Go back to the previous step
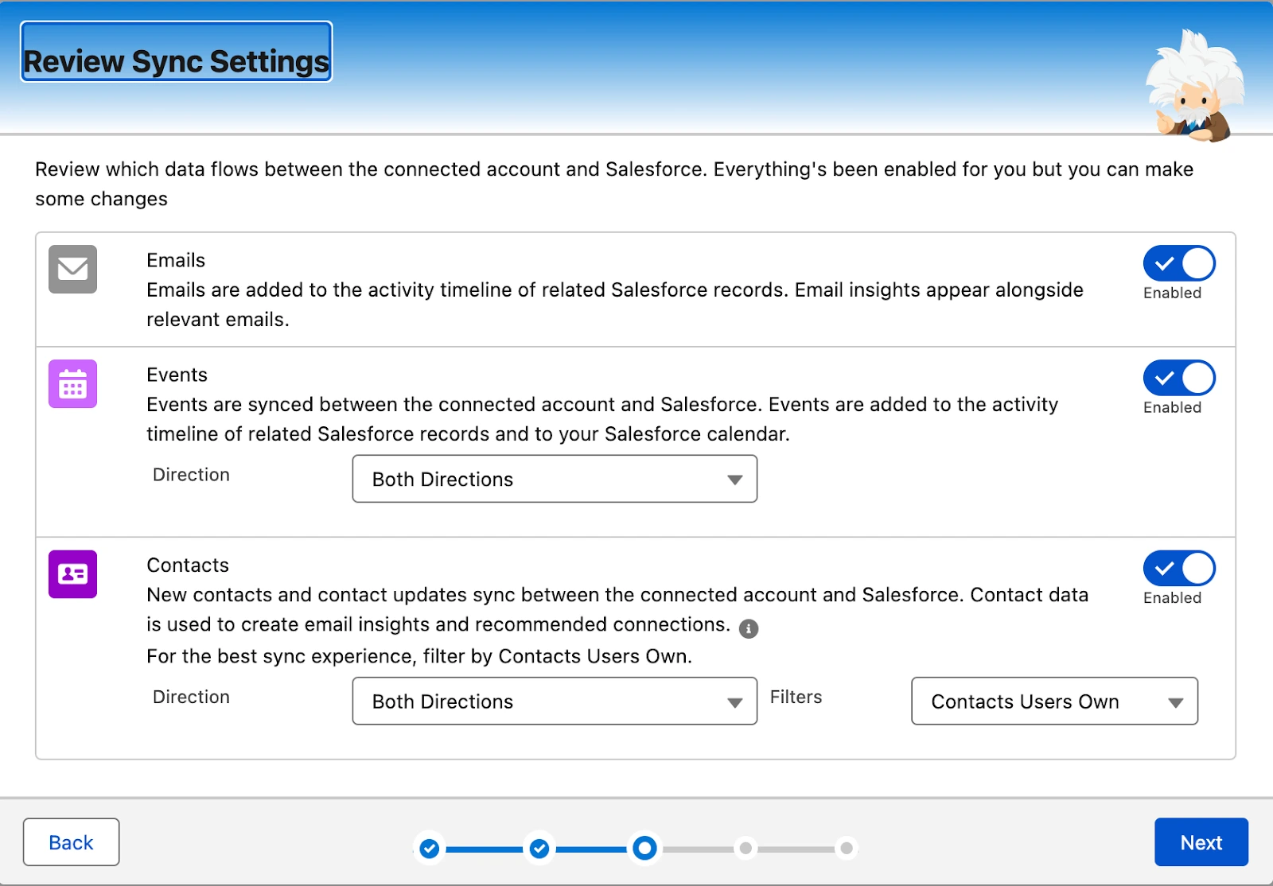1273x886 pixels. (71, 842)
